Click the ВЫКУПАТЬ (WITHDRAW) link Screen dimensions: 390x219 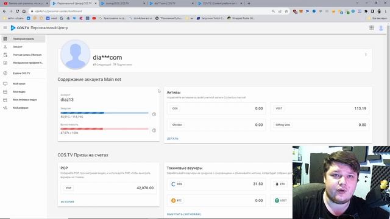(184, 214)
